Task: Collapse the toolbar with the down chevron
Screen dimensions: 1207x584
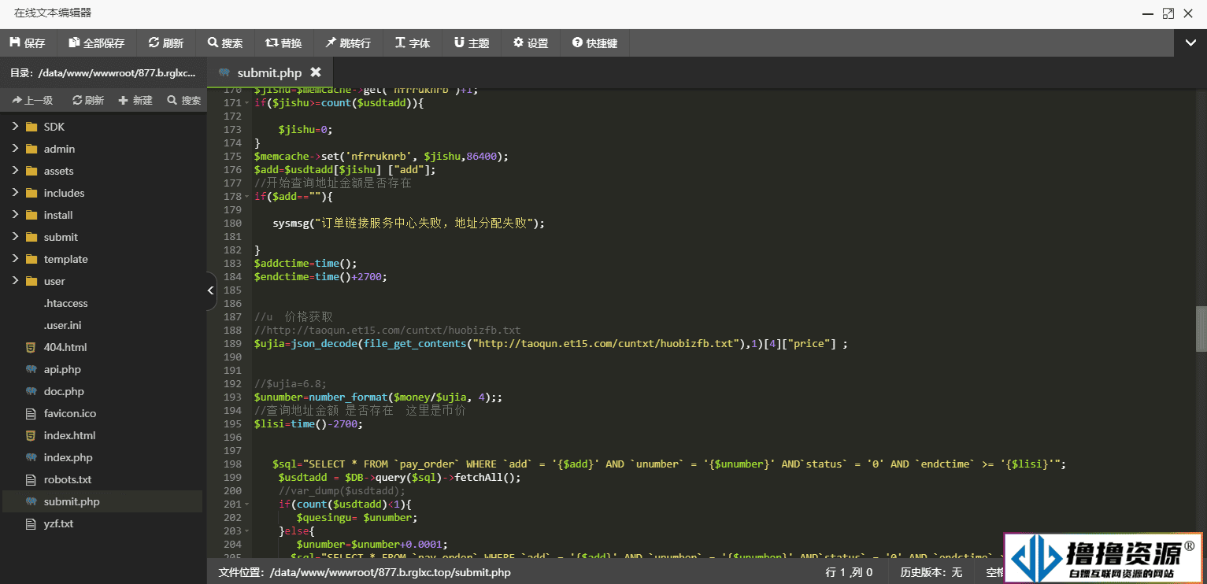Action: coord(1190,43)
